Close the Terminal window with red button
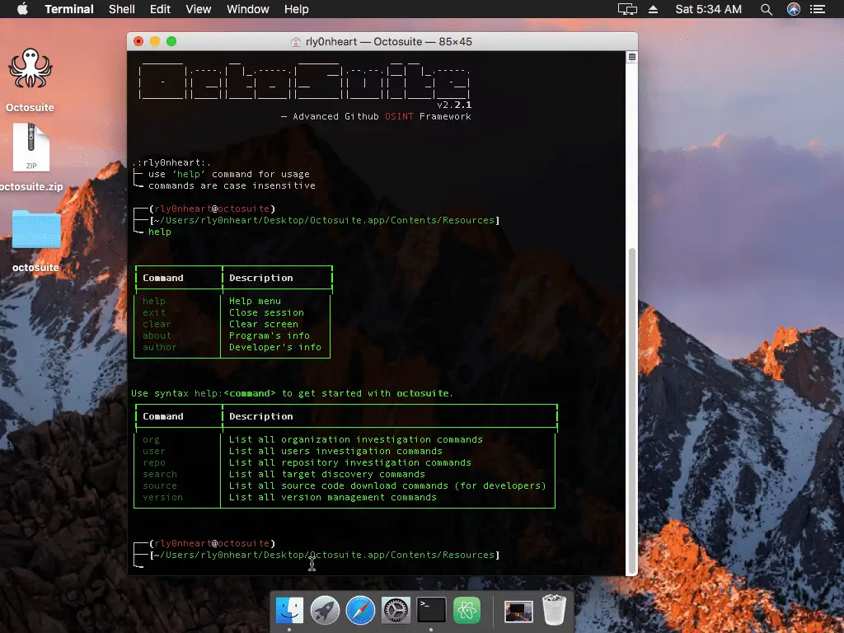Screen dimensions: 844x633 click(138, 41)
